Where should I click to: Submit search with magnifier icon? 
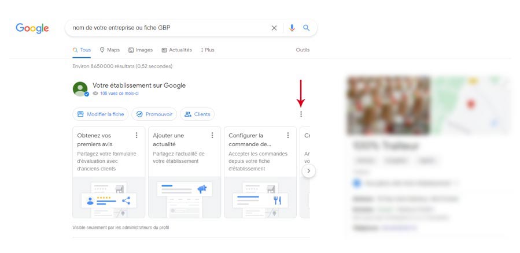pos(307,28)
